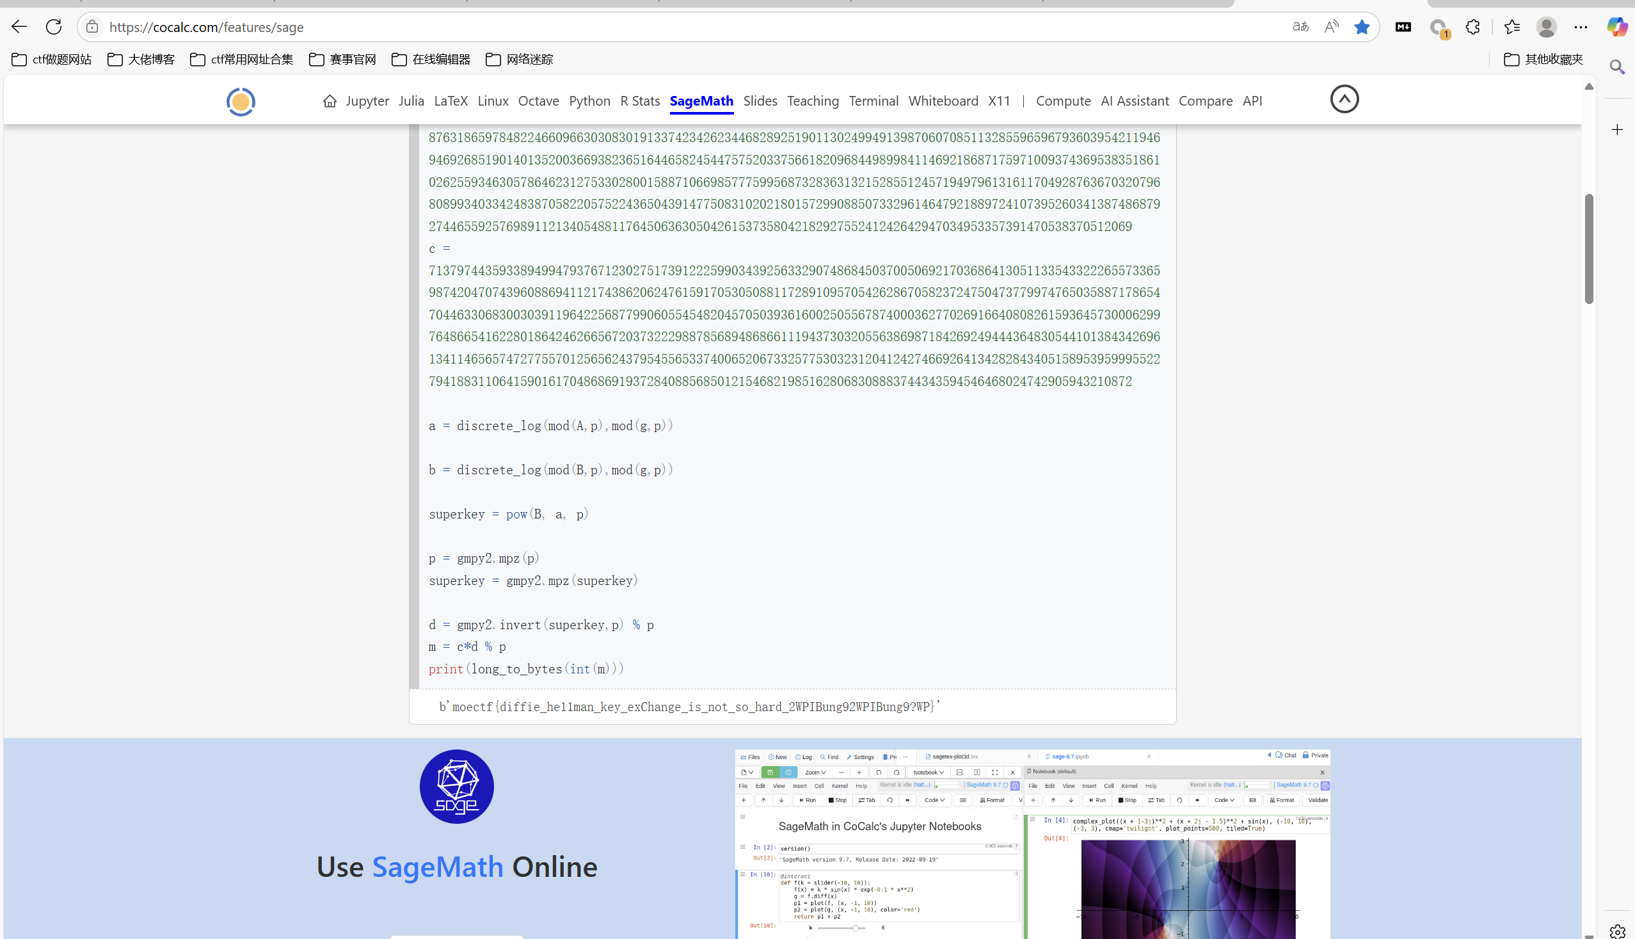This screenshot has width=1635, height=939.
Task: Add a sidebar app with plus icon
Action: (x=1617, y=130)
